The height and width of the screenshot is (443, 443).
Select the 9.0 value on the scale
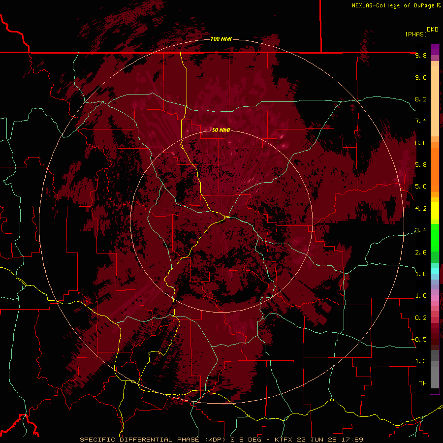[421, 78]
